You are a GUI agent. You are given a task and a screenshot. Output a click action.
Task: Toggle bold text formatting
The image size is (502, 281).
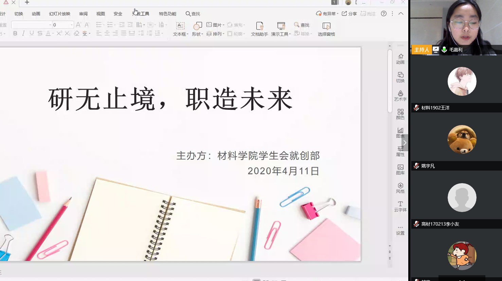coord(15,33)
